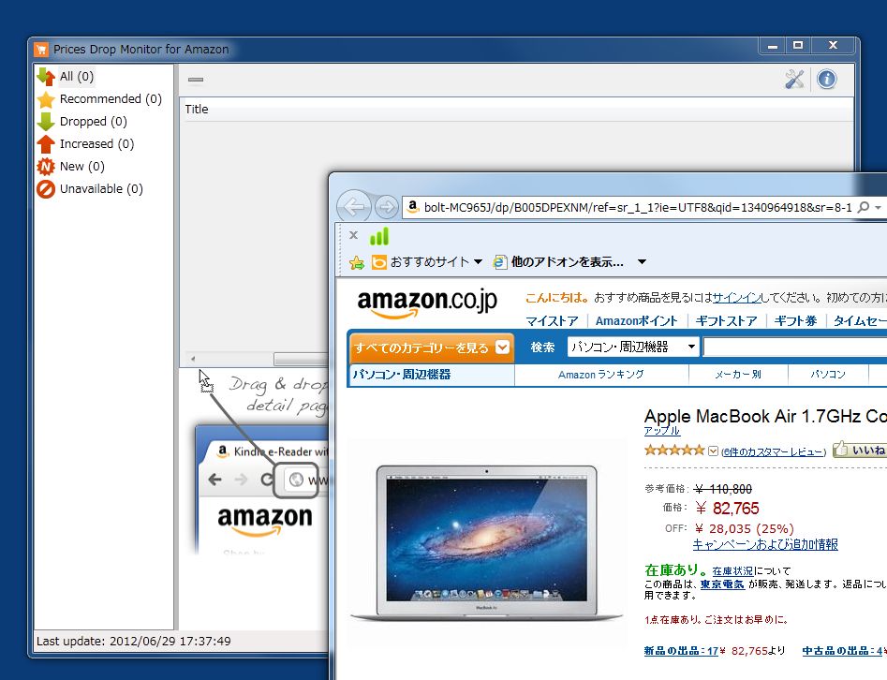Click the remove item minus button

(x=196, y=80)
